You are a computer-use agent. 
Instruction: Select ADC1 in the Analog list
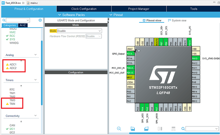(13, 64)
